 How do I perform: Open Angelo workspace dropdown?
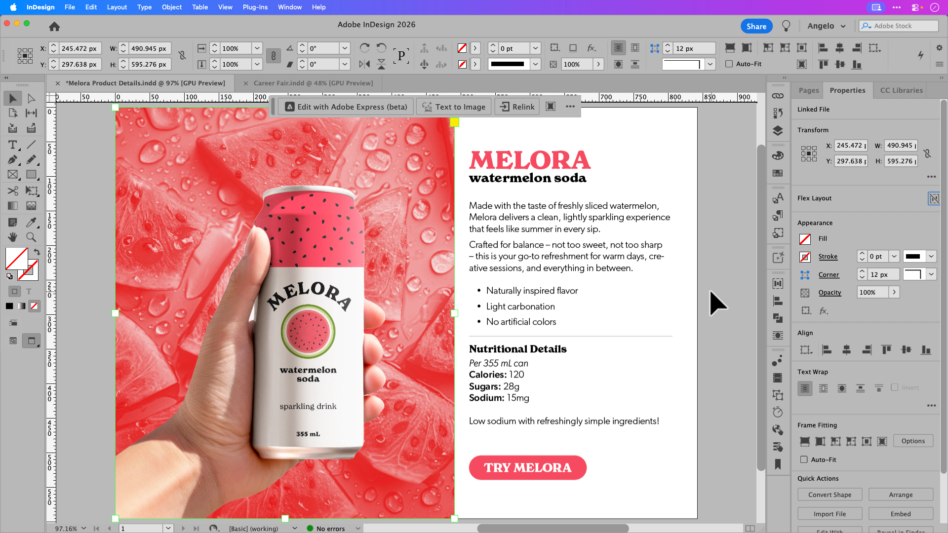(x=826, y=26)
